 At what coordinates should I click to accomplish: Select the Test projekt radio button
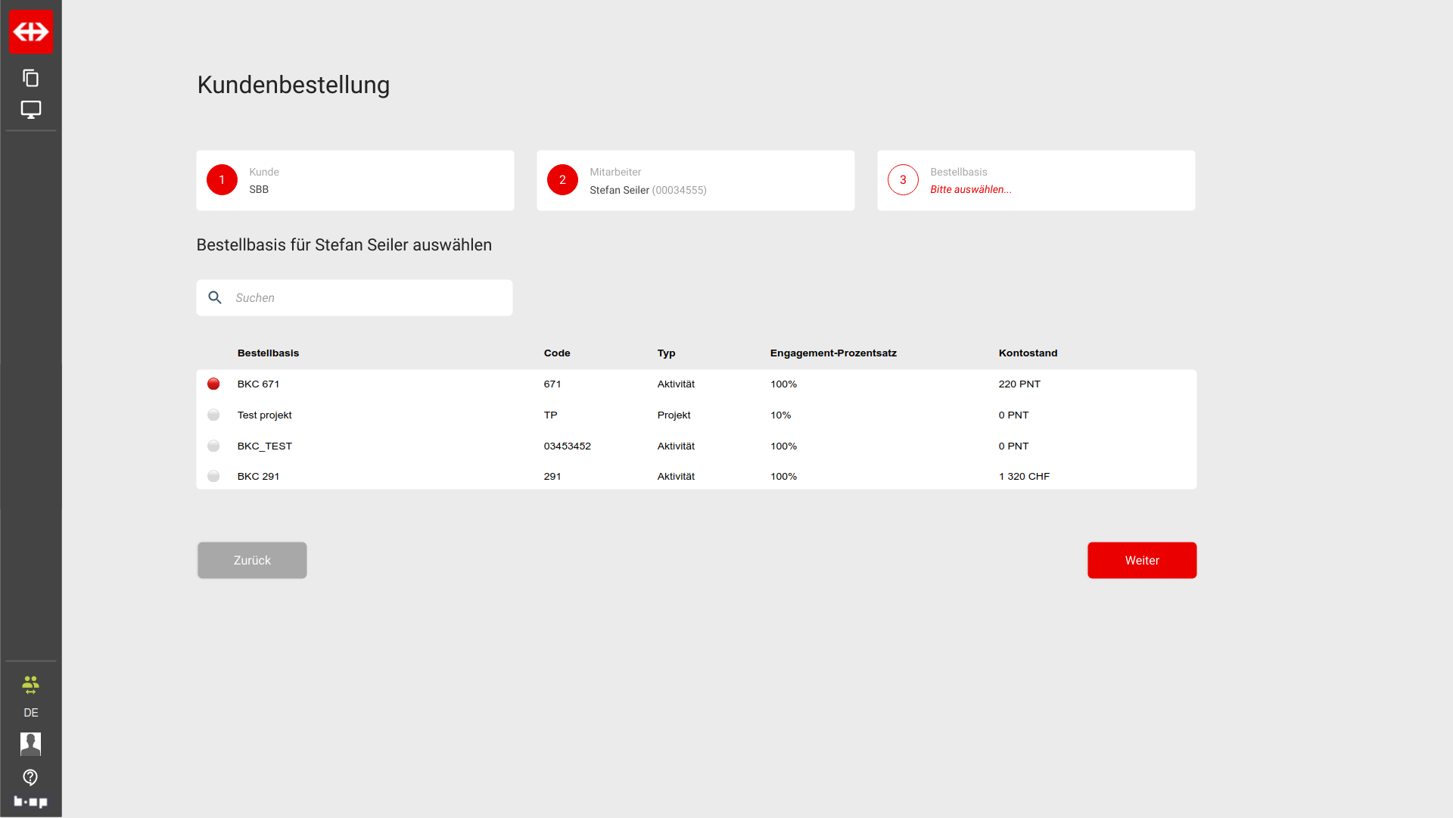point(213,415)
